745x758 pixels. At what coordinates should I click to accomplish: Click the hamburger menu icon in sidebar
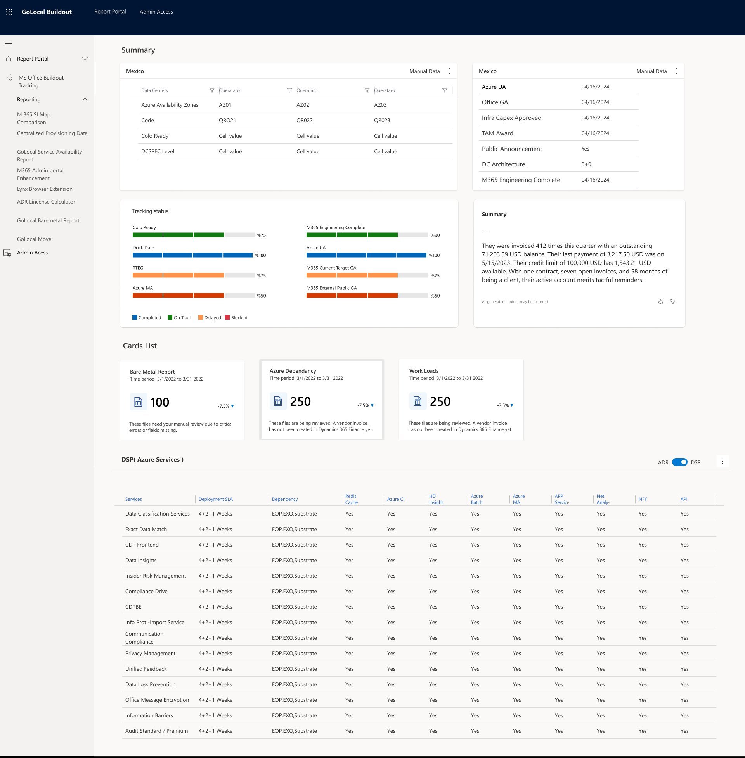pos(9,43)
